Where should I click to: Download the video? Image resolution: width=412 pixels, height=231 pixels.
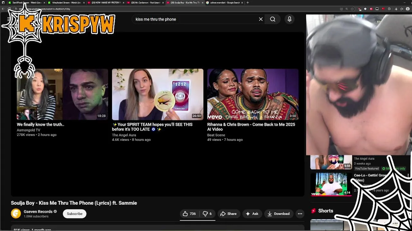point(279,214)
